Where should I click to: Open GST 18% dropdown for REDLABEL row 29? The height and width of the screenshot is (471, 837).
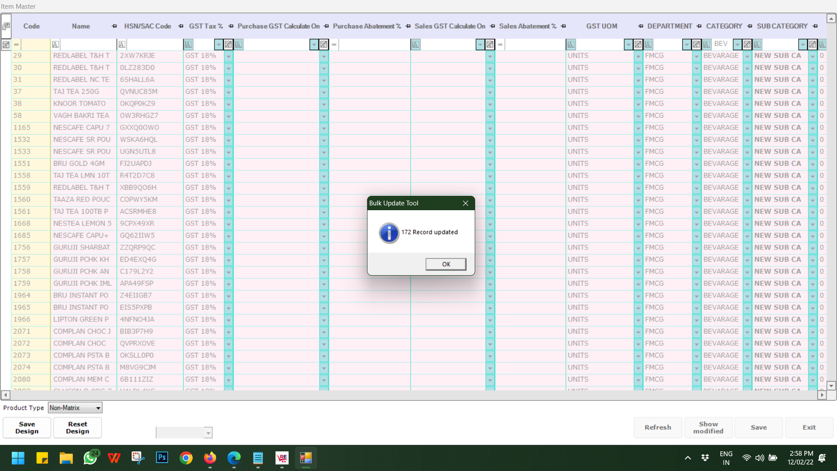(228, 56)
